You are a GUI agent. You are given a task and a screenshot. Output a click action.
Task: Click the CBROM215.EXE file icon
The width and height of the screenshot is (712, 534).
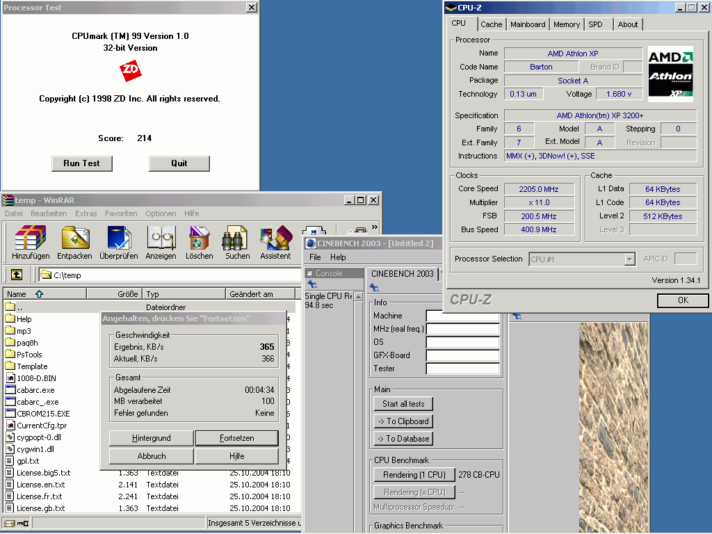click(10, 413)
